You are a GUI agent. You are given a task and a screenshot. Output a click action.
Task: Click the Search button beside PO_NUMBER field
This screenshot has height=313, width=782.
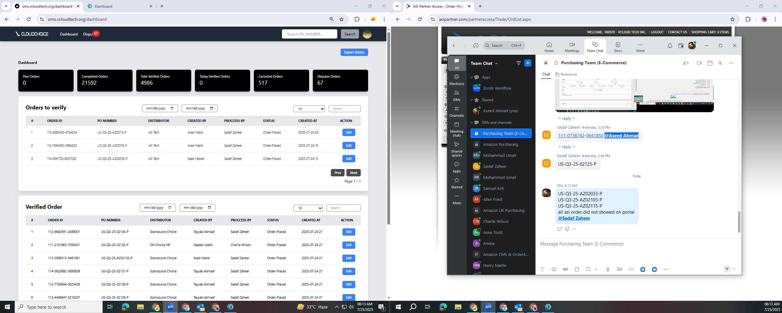point(350,34)
